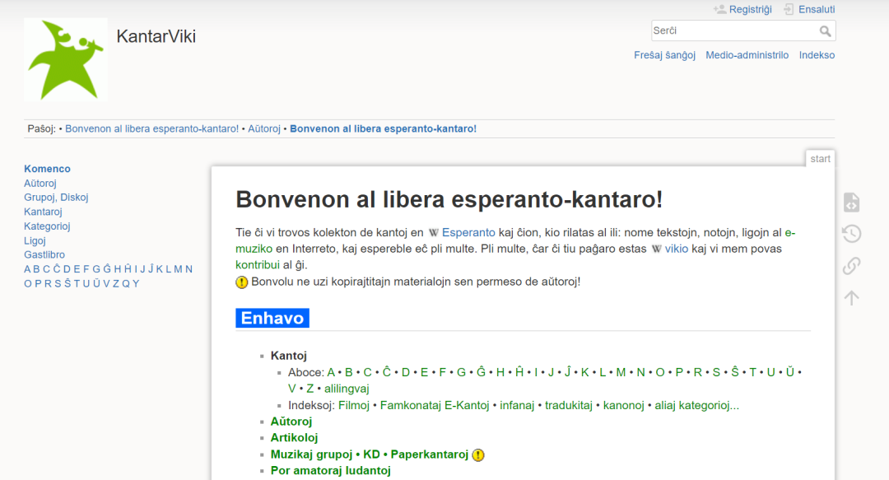889x480 pixels.
Task: Open the Paperkantaroj link
Action: (430, 454)
